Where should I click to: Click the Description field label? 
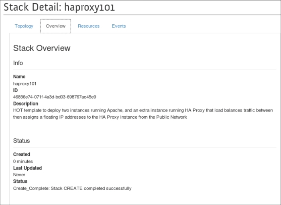pyautogui.click(x=26, y=104)
